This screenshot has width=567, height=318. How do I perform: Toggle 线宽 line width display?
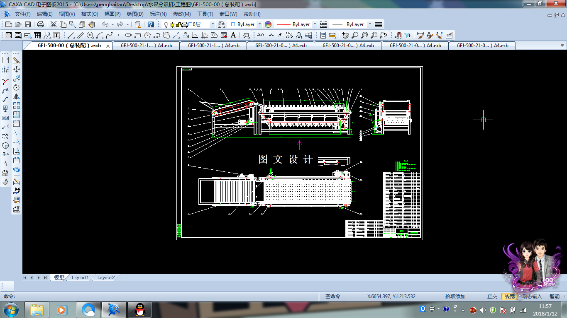click(509, 296)
